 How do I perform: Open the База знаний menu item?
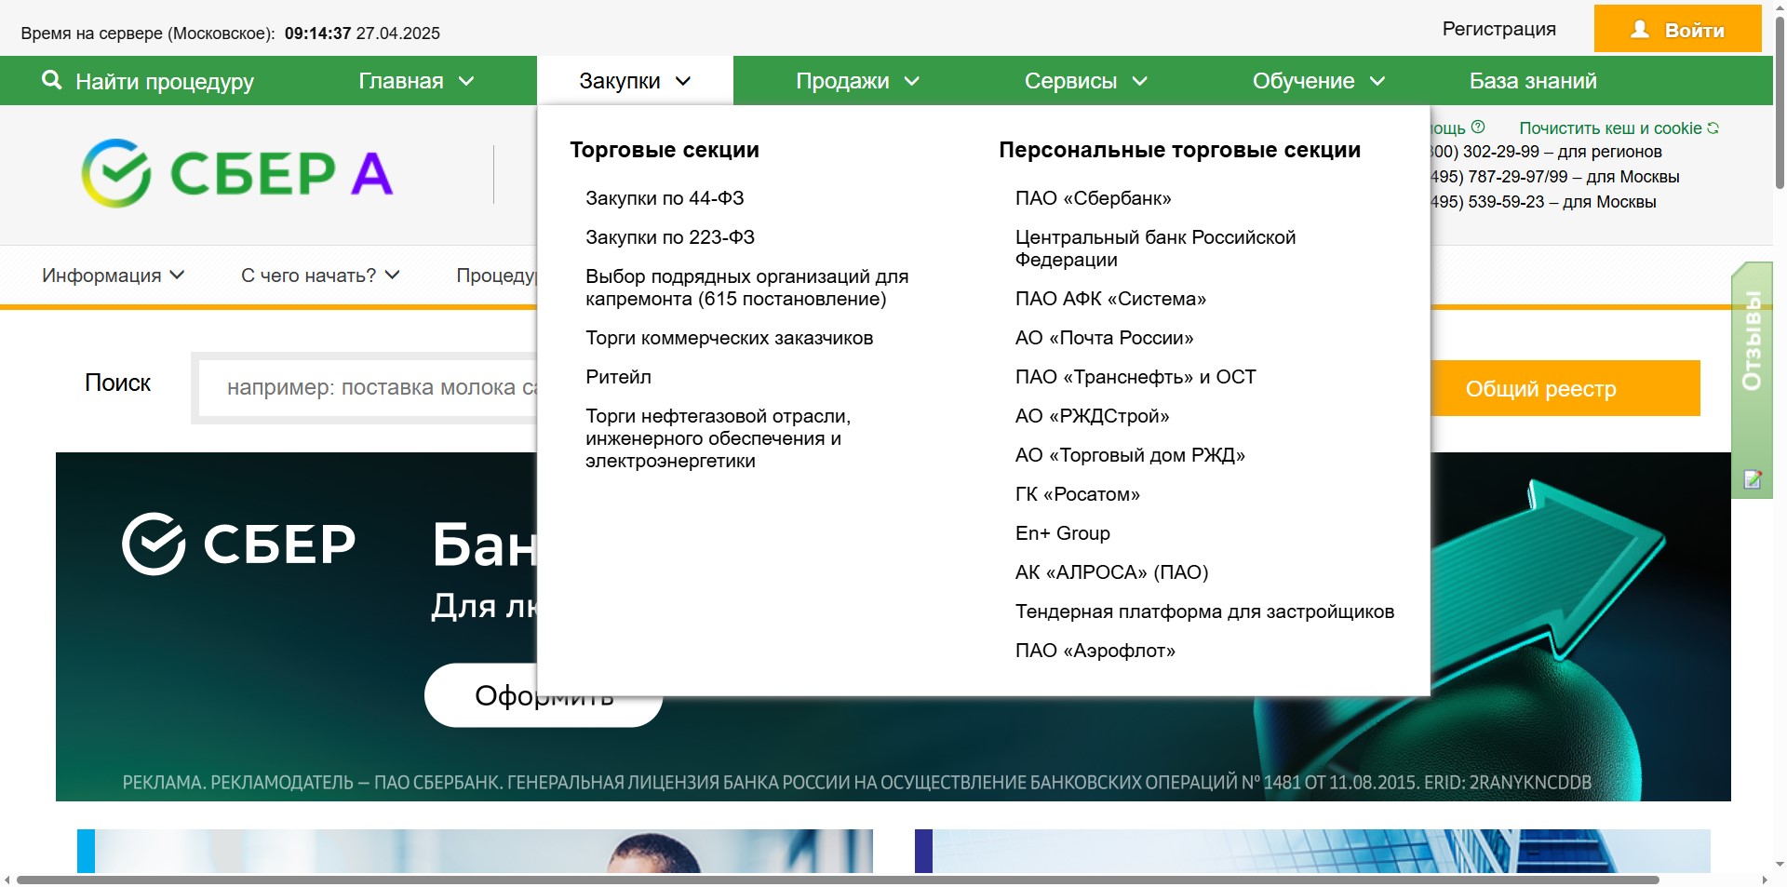(x=1533, y=81)
